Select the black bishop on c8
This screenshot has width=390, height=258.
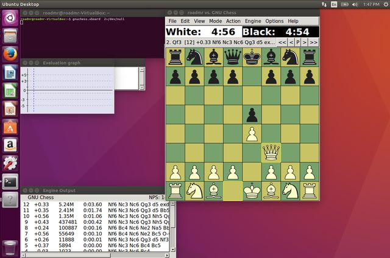pyautogui.click(x=214, y=57)
